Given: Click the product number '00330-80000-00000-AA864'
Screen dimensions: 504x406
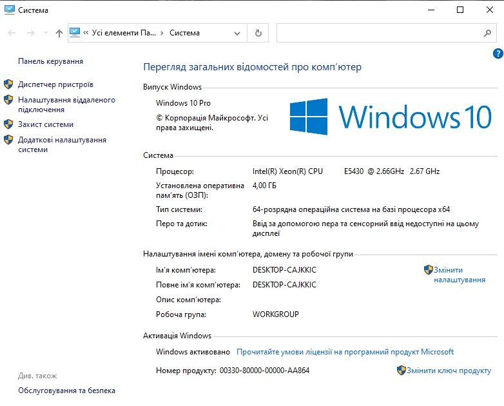Looking at the screenshot, I should coord(264,371).
